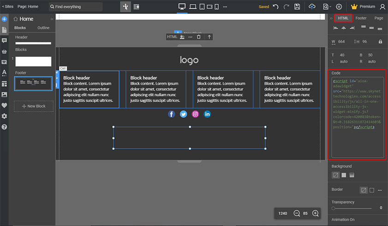Select the move/pointer tool in top toolbar

pos(125,6)
